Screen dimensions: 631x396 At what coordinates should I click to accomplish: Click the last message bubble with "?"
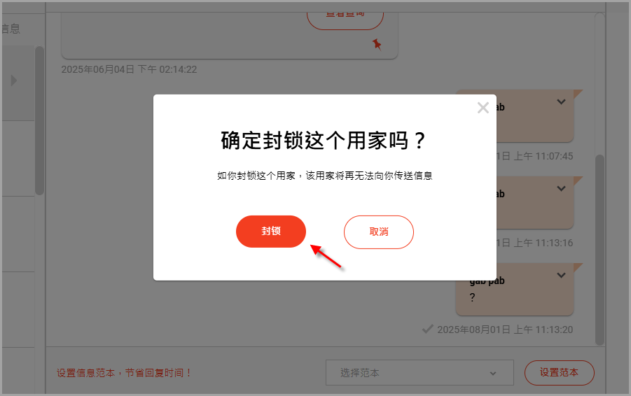click(515, 290)
